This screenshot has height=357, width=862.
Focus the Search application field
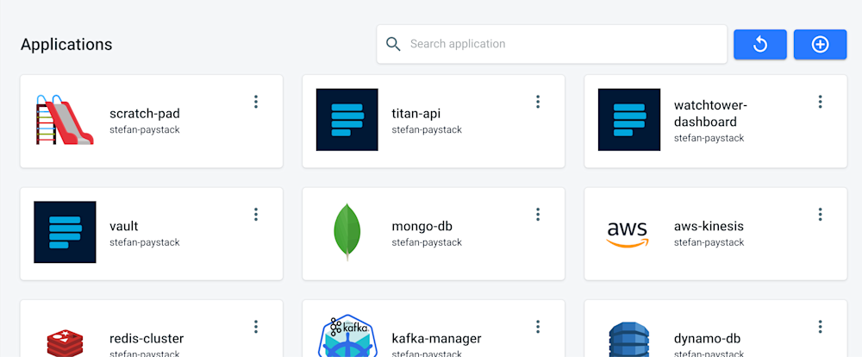552,44
